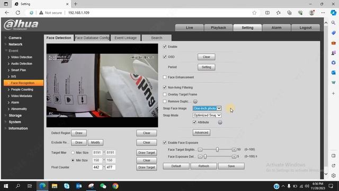Screen dimensions: 339x191
Task: Click the browser refresh icon
Action: coord(18,13)
